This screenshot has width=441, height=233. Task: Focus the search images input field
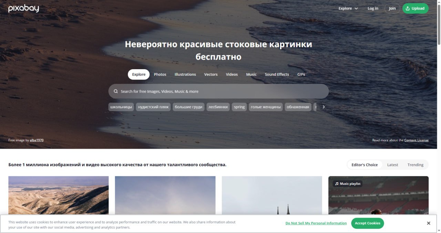click(220, 92)
